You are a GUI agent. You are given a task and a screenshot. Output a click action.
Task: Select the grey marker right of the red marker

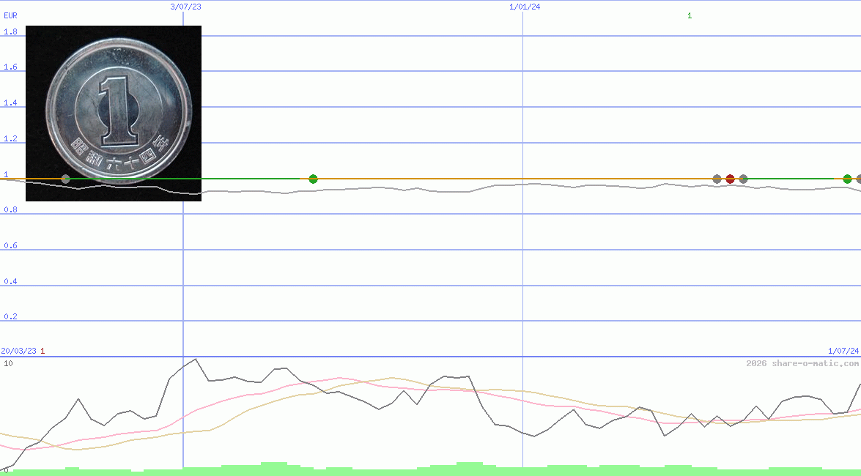coord(742,178)
